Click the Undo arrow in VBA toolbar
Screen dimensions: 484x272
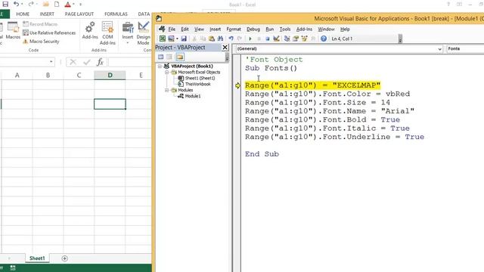click(231, 39)
